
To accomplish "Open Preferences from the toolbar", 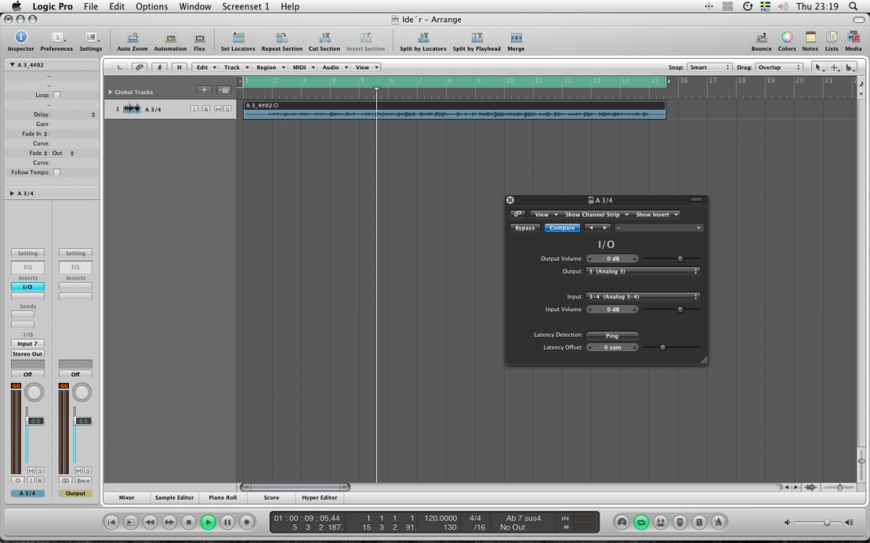I will pyautogui.click(x=57, y=41).
